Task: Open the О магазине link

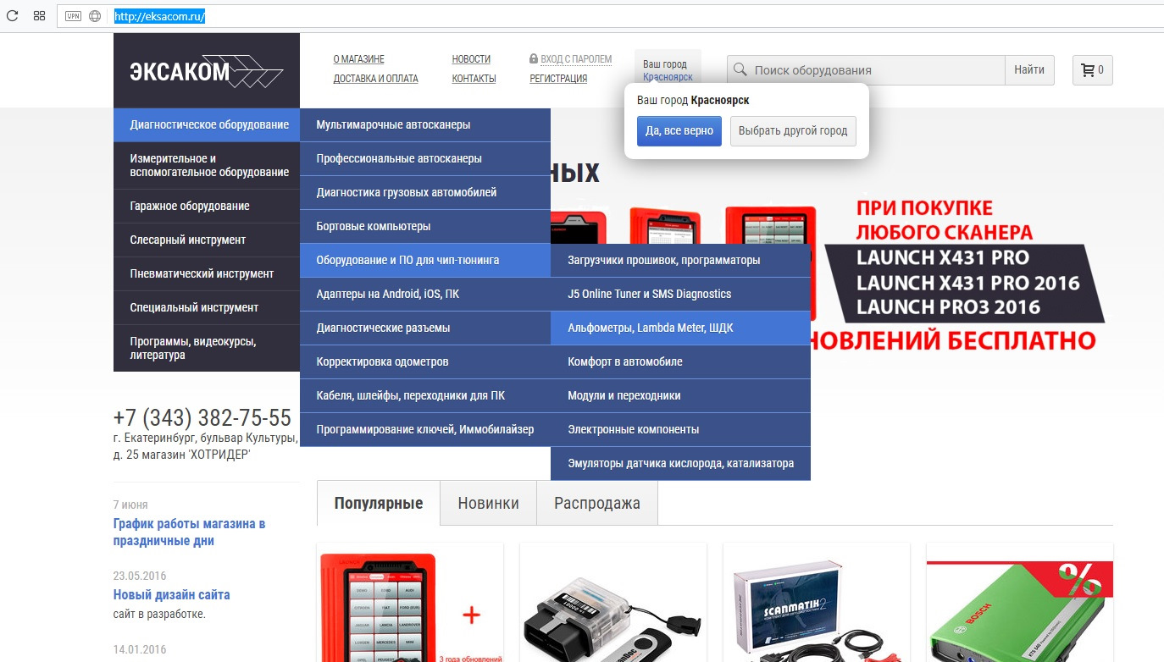Action: point(358,59)
